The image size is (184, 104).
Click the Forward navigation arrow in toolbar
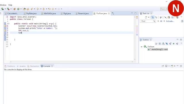[59, 9]
